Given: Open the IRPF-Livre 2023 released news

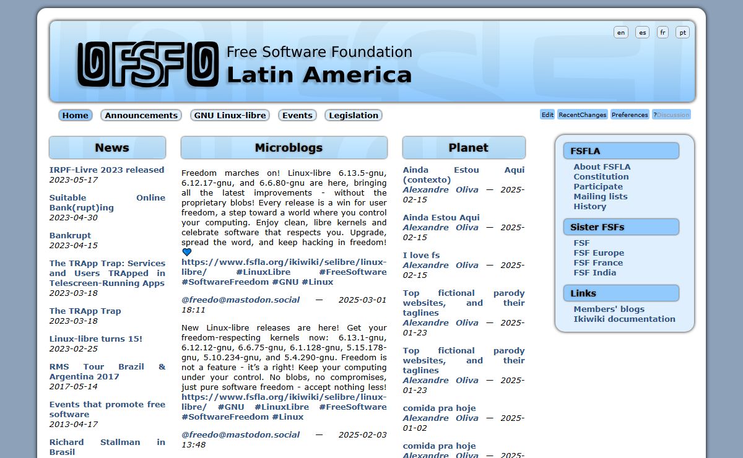Looking at the screenshot, I should [x=106, y=170].
